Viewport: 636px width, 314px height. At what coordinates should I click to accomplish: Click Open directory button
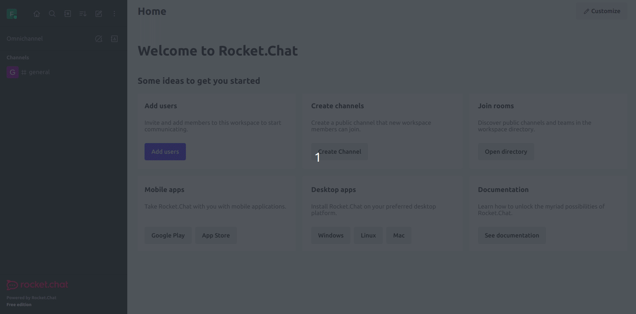tap(506, 152)
